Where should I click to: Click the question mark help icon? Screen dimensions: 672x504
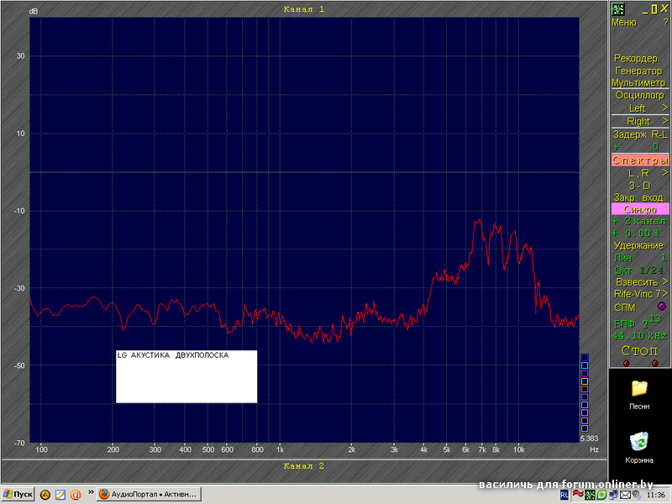point(664,22)
